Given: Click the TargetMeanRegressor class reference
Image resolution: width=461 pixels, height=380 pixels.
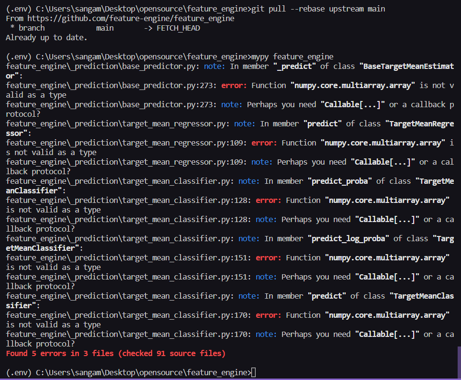Looking at the screenshot, I should (x=421, y=123).
